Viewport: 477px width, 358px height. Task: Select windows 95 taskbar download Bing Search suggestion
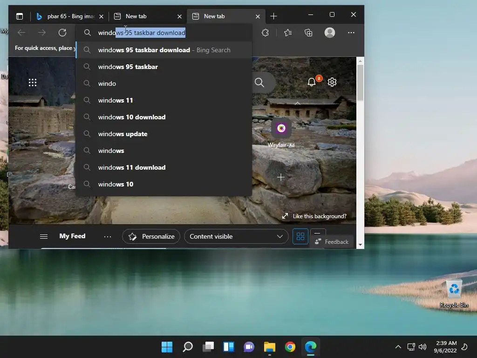(164, 50)
